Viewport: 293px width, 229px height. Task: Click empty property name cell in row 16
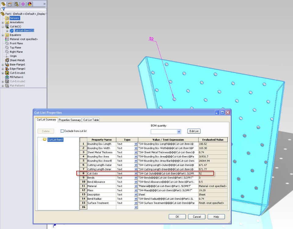click(101, 207)
